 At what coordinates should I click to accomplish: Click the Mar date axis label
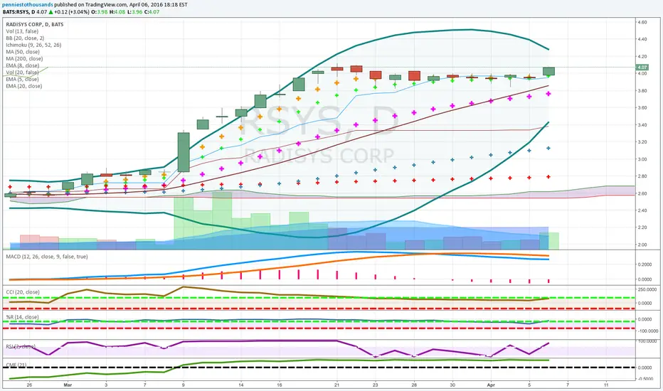point(68,385)
